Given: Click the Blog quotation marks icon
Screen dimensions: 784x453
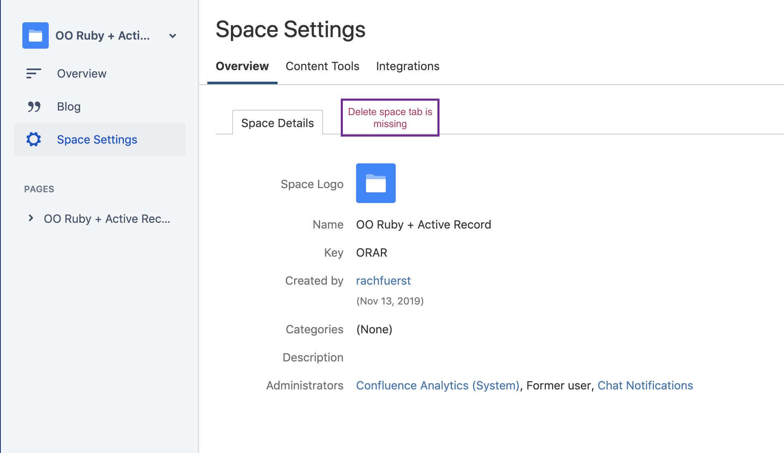Looking at the screenshot, I should [34, 107].
